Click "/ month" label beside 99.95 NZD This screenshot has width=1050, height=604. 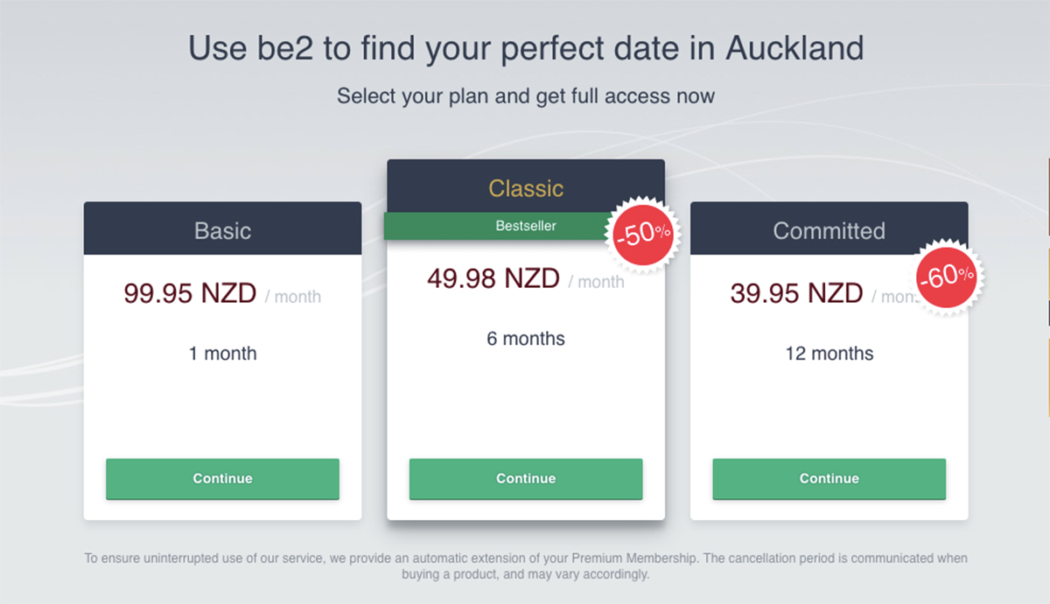[x=293, y=297]
